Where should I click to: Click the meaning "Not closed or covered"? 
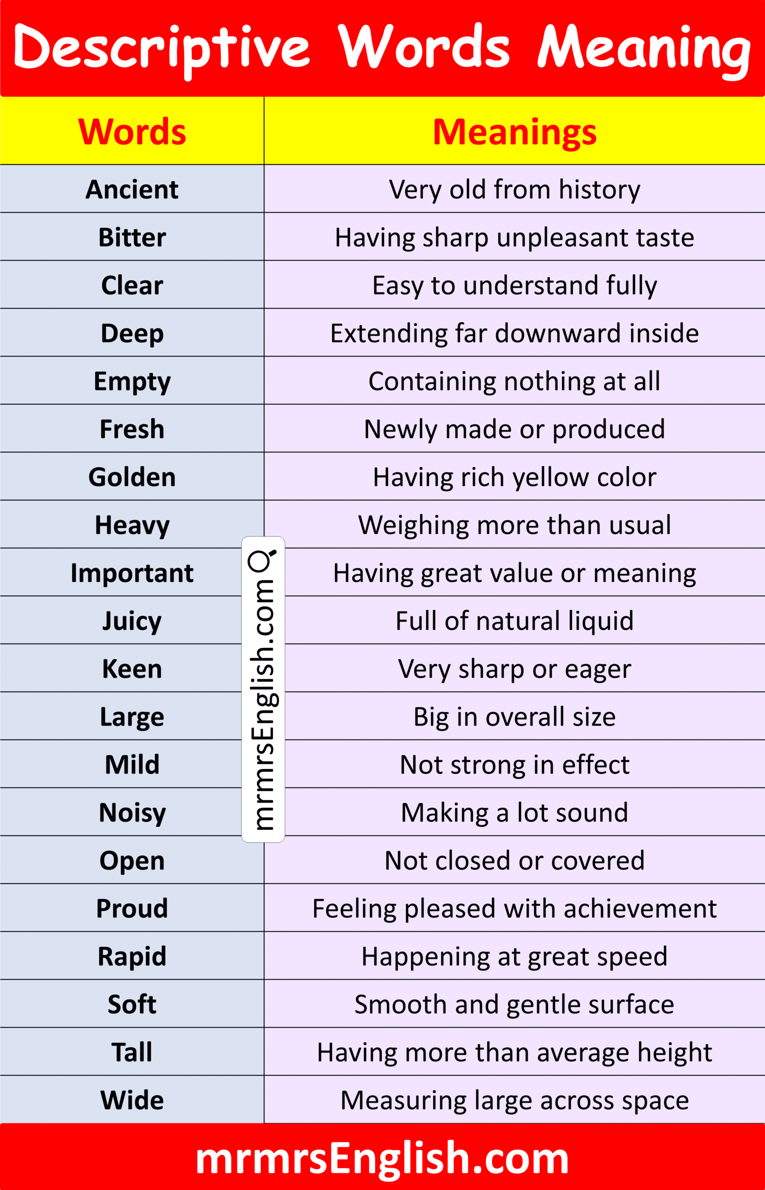tap(514, 860)
